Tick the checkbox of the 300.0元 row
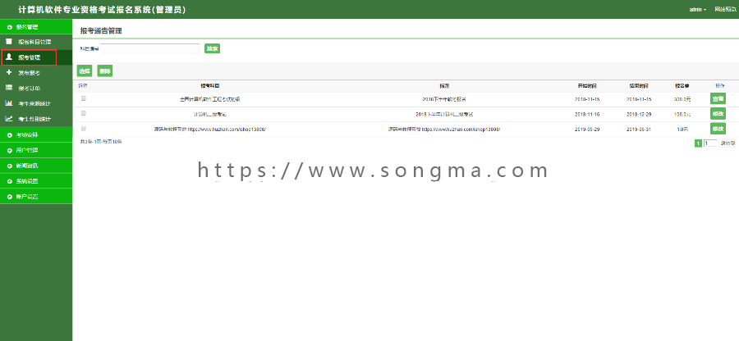The height and width of the screenshot is (341, 739). coord(84,98)
